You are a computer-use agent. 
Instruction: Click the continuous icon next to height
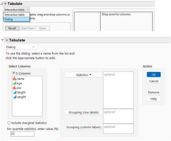click(15, 92)
